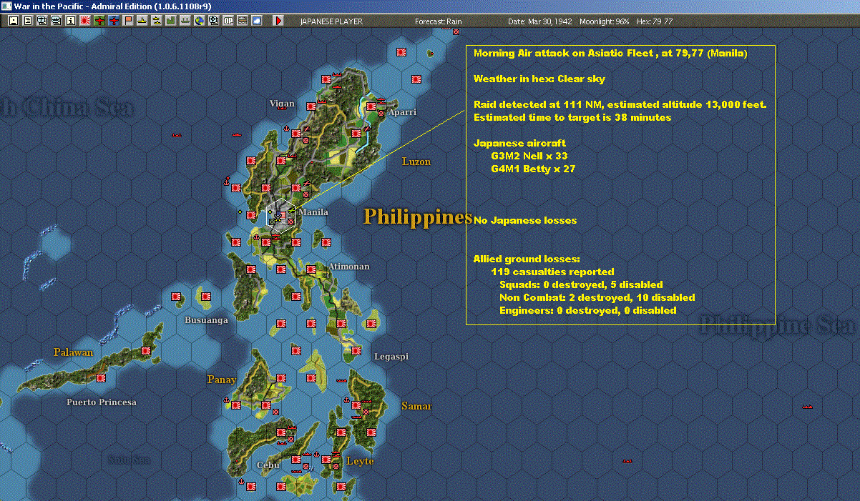Click the Vigan city label
The image size is (860, 501).
(282, 104)
